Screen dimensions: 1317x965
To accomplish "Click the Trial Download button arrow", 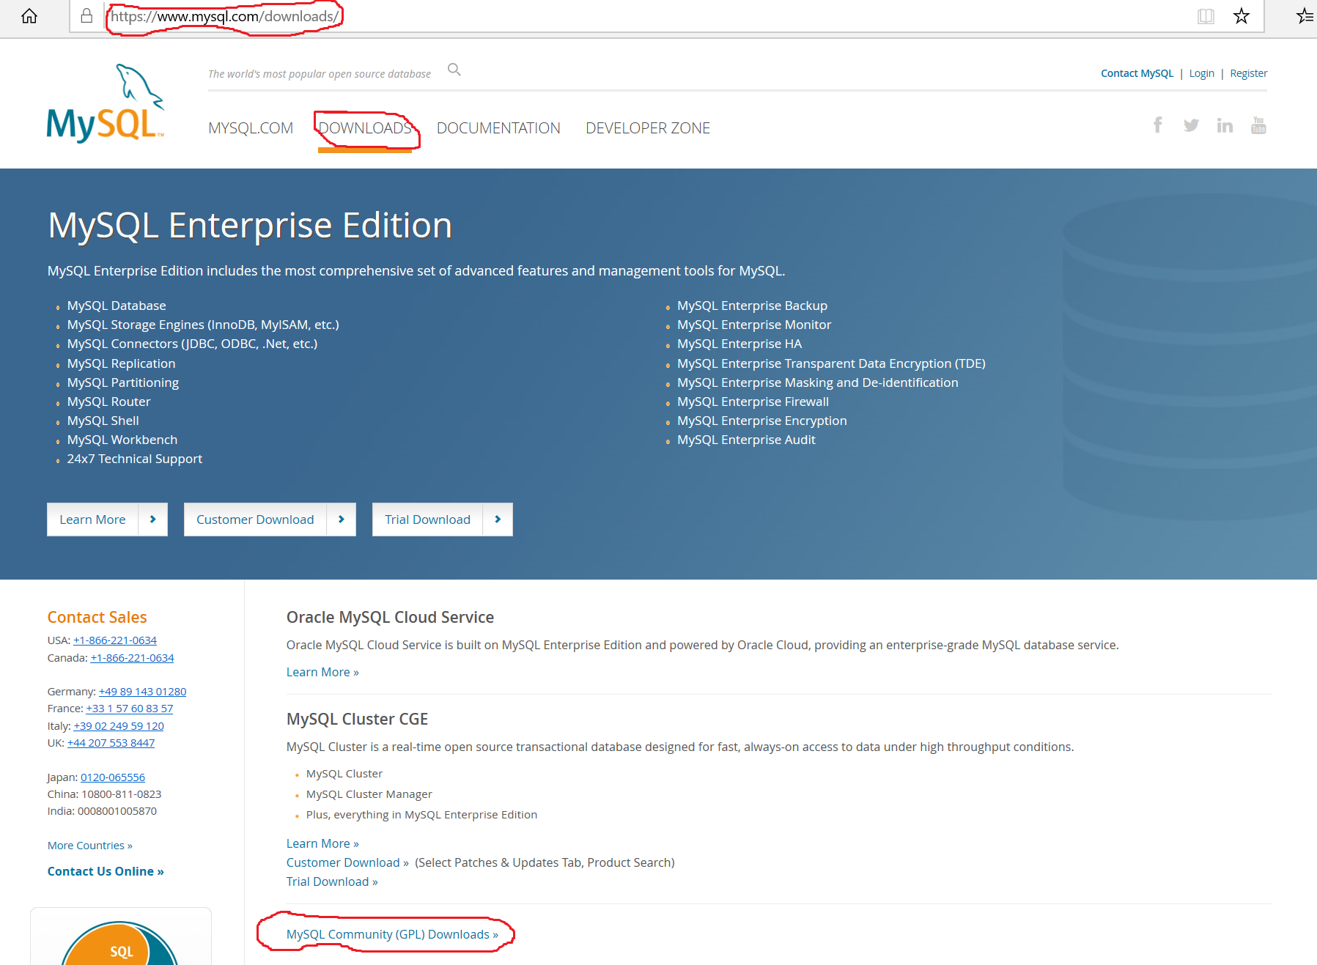I will [498, 520].
